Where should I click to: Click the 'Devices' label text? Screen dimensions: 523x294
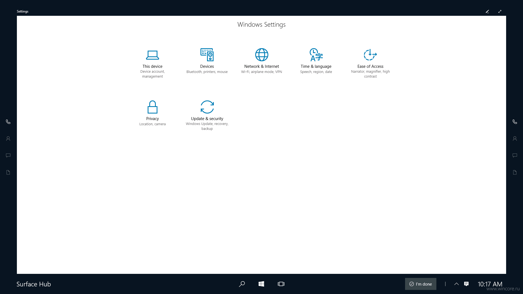207,66
